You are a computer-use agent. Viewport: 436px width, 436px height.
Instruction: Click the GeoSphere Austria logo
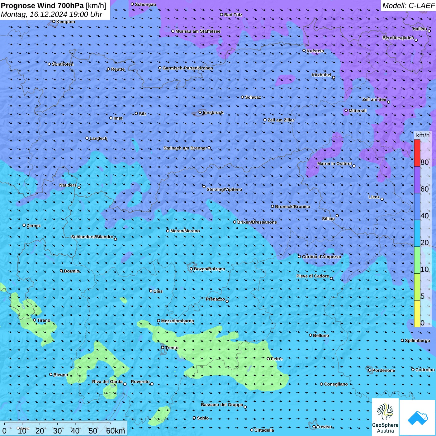(x=385, y=417)
